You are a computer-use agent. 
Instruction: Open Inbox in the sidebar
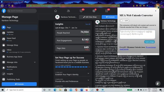[x=19, y=51]
